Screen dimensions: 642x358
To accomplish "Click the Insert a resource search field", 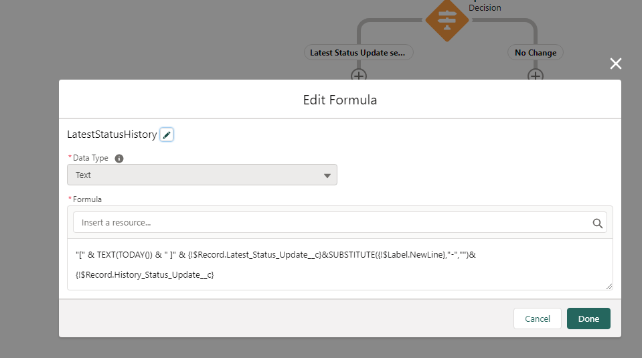I will (331, 222).
